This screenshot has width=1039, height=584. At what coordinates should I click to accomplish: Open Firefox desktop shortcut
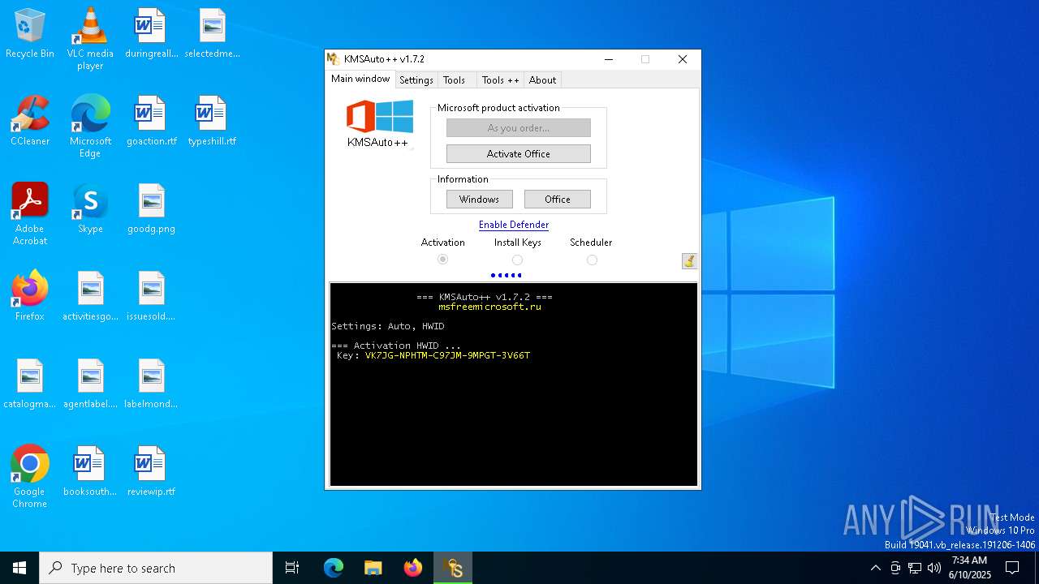[30, 296]
